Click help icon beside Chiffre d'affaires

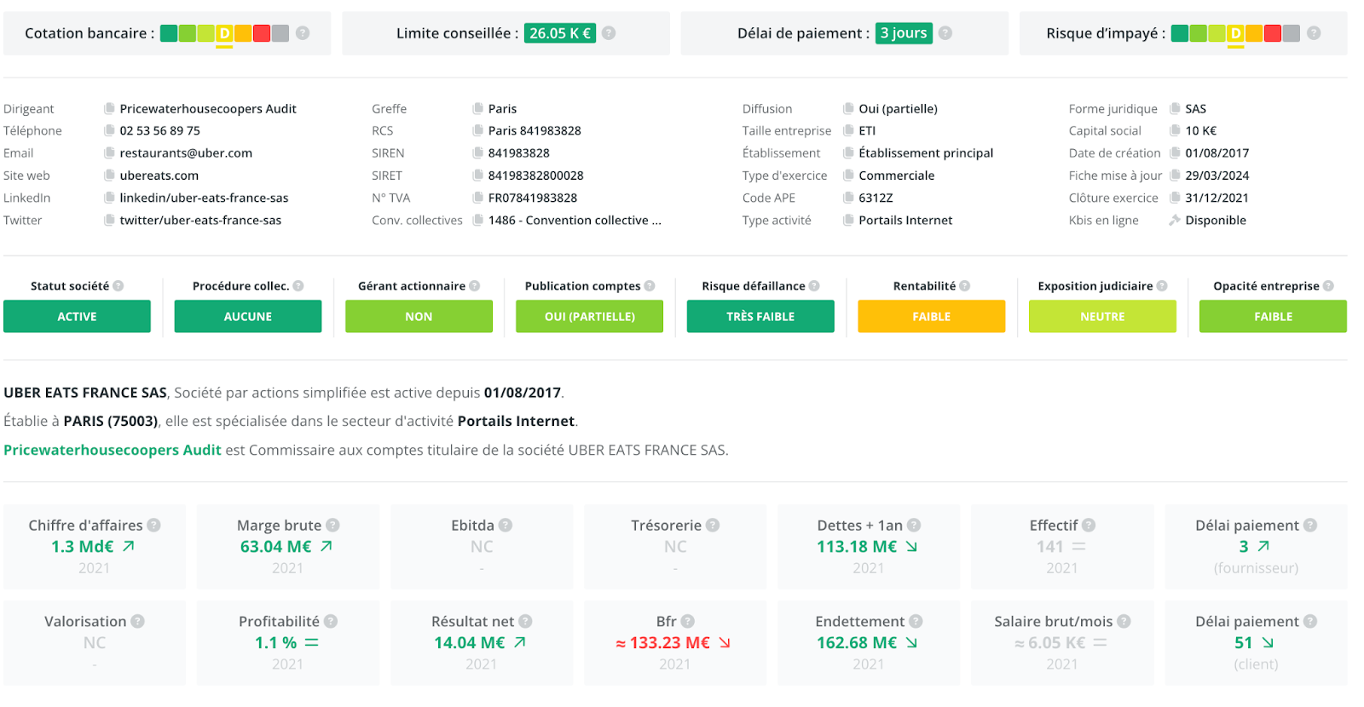pos(153,526)
